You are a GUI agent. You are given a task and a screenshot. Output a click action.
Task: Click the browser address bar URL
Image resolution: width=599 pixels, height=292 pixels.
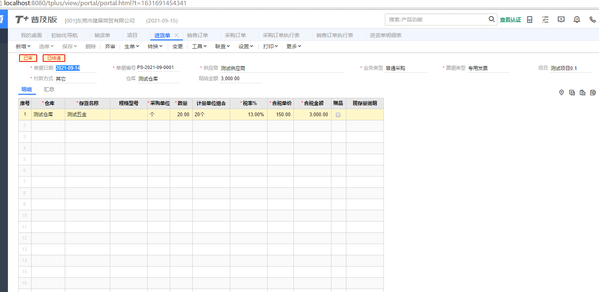click(95, 3)
